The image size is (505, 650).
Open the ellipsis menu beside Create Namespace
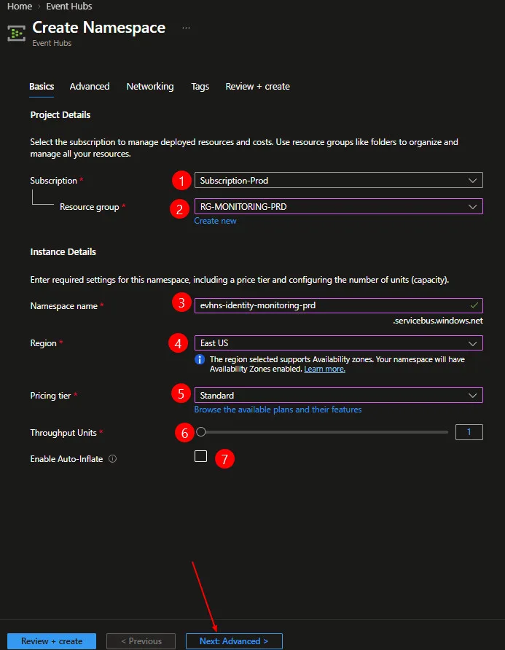tap(186, 28)
